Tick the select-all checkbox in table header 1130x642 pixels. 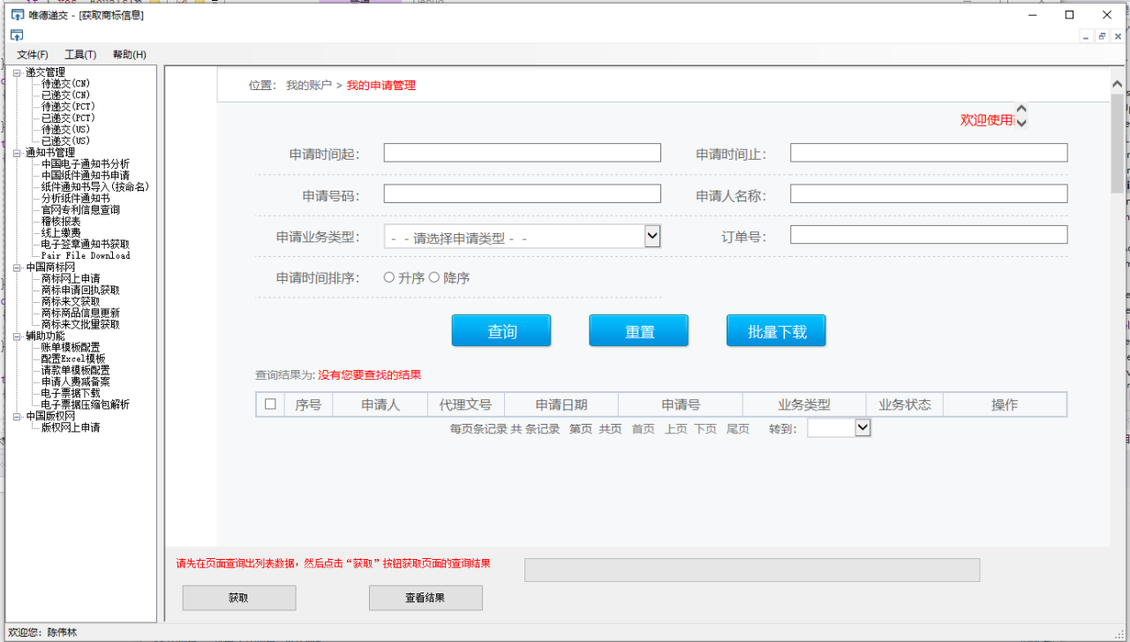click(270, 404)
